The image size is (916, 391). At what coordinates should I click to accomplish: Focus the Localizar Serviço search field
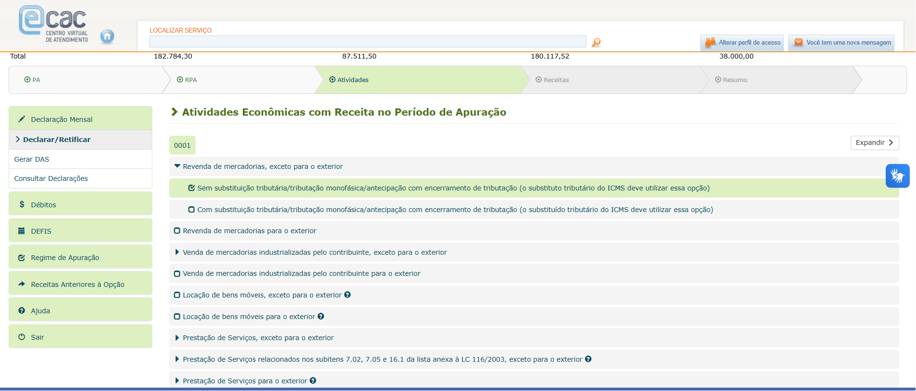coord(368,42)
